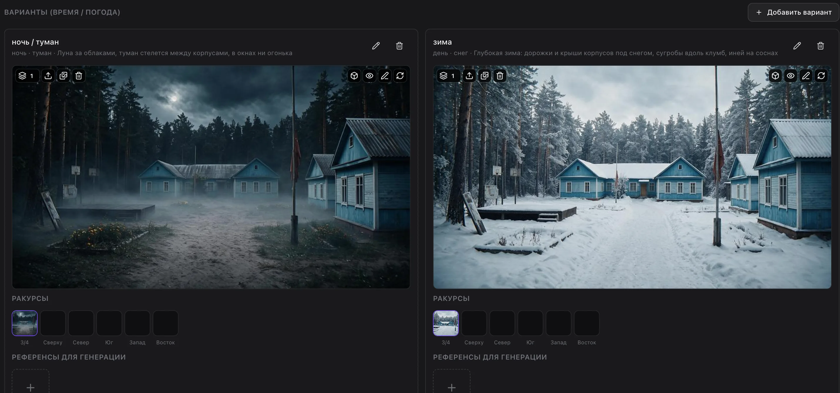Regenerate the зима image
This screenshot has width=840, height=393.
pyautogui.click(x=821, y=76)
